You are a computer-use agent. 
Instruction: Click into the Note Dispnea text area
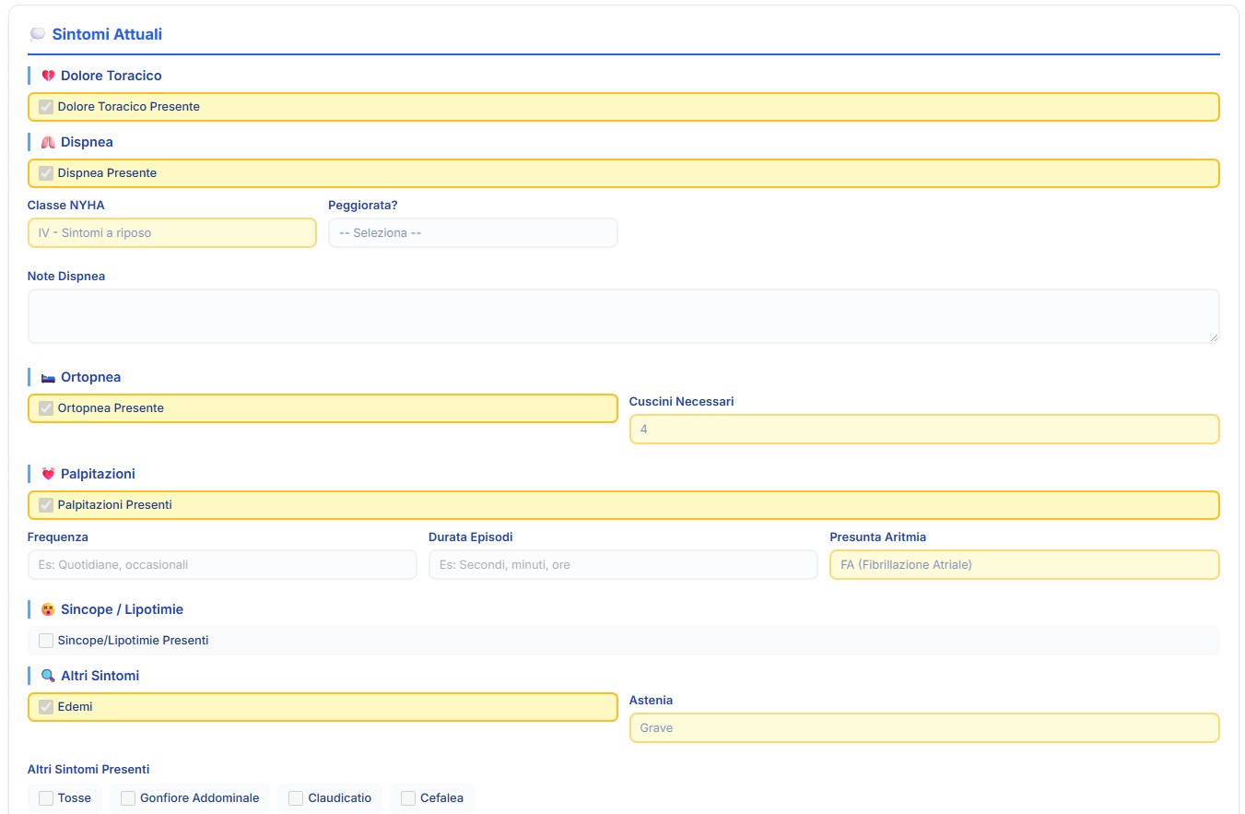tap(623, 316)
